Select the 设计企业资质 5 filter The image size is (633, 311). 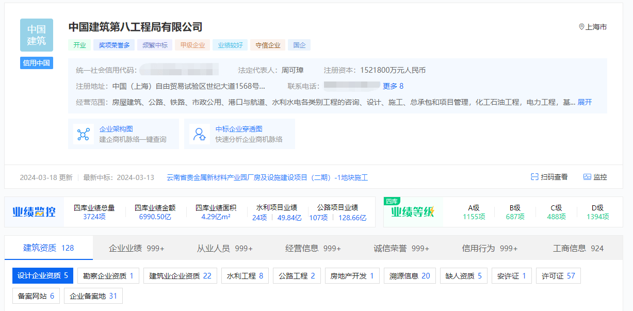pos(43,276)
